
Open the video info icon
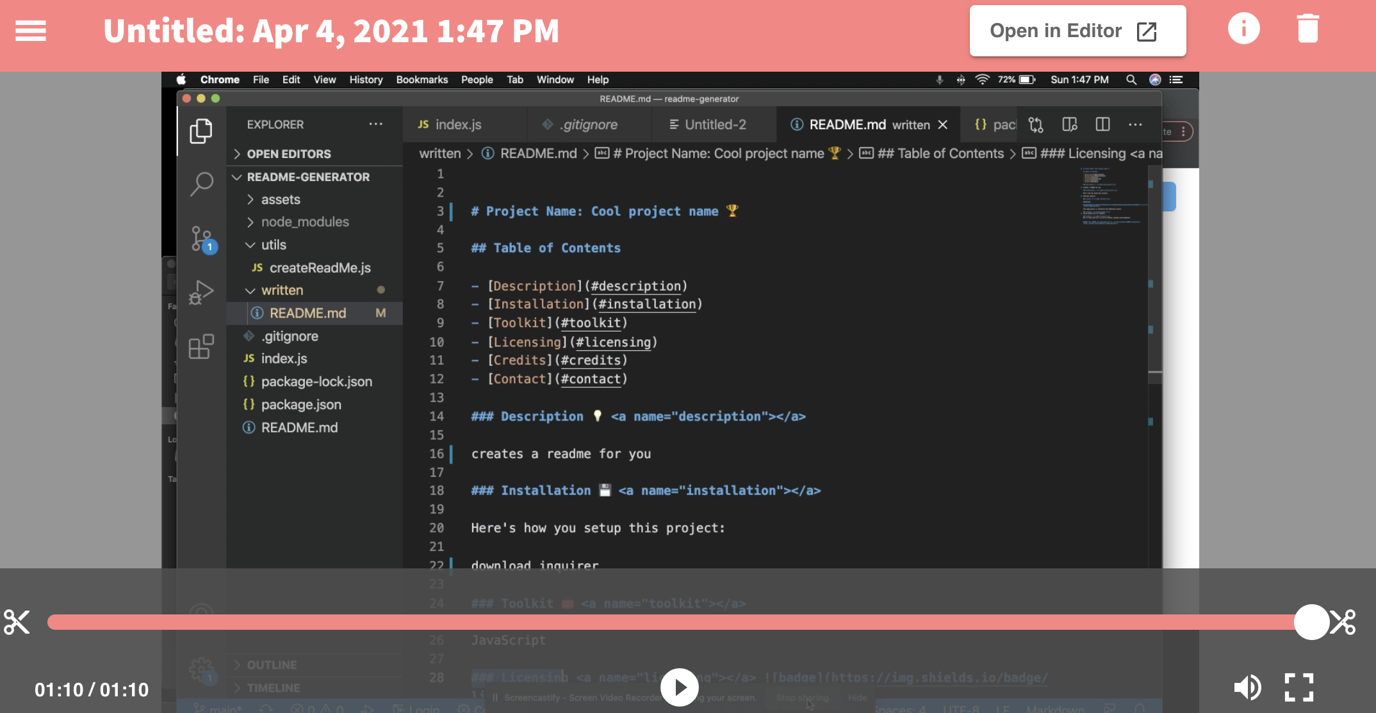[x=1243, y=29]
